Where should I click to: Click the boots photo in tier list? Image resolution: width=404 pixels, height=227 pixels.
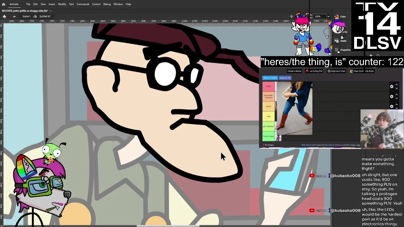294,108
